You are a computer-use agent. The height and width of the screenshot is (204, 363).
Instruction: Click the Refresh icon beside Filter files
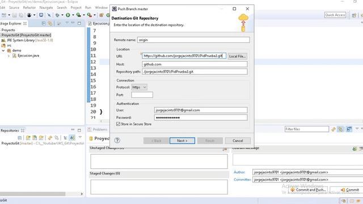(334, 129)
